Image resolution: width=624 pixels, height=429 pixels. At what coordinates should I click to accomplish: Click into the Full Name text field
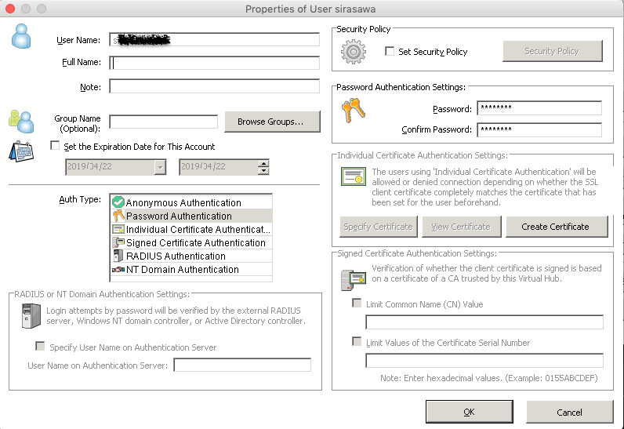(214, 63)
